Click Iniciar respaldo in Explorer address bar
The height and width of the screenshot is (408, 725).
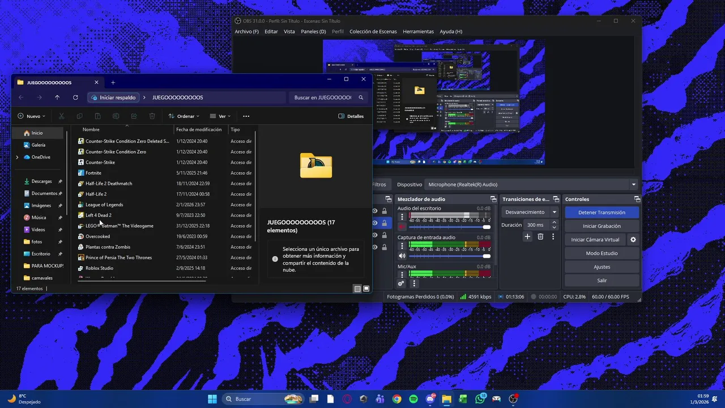point(113,97)
